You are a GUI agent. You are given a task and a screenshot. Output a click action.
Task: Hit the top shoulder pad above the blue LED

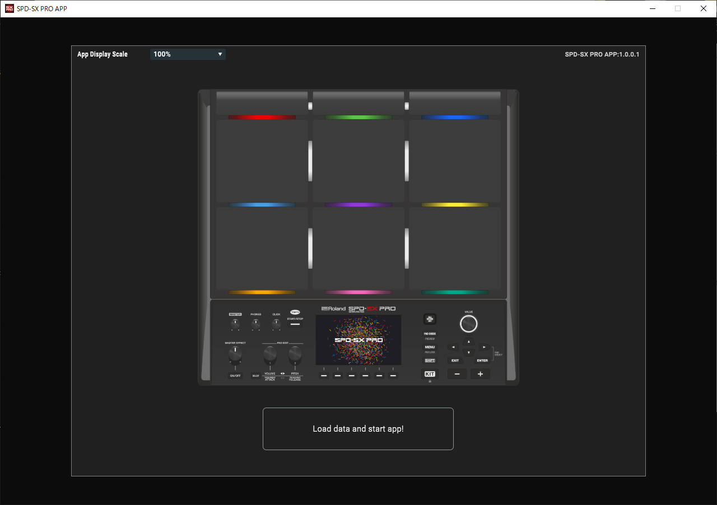click(455, 103)
